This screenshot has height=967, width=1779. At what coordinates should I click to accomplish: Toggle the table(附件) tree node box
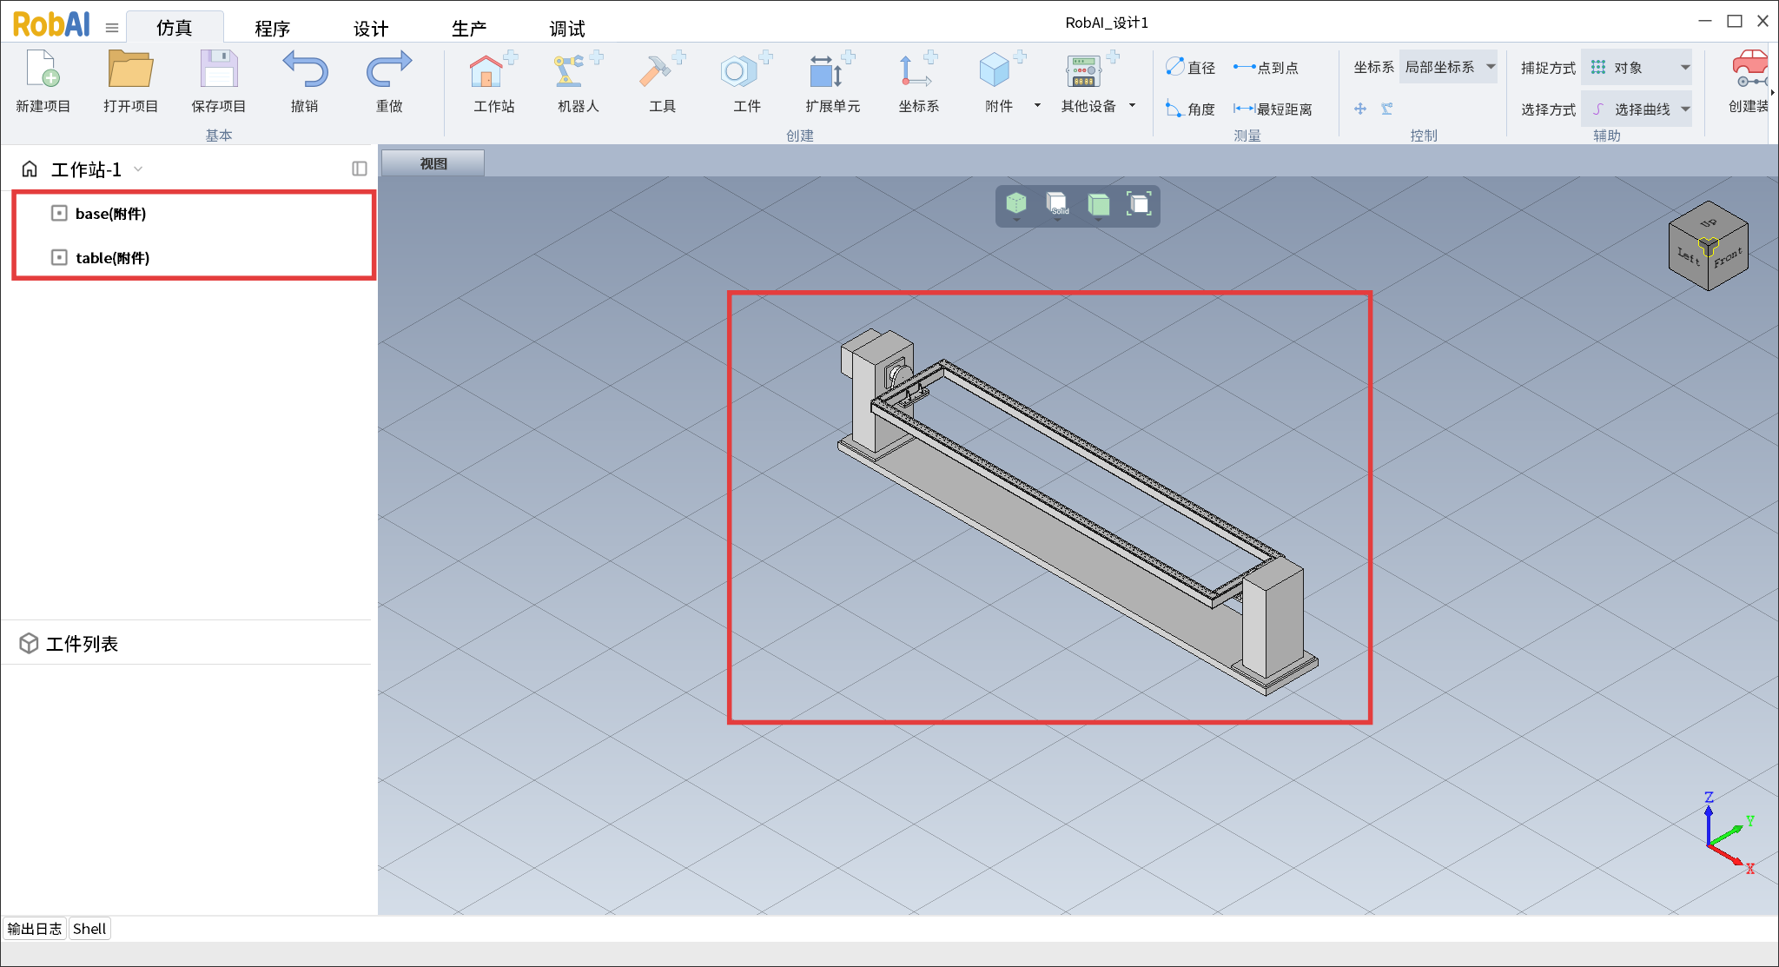[59, 257]
